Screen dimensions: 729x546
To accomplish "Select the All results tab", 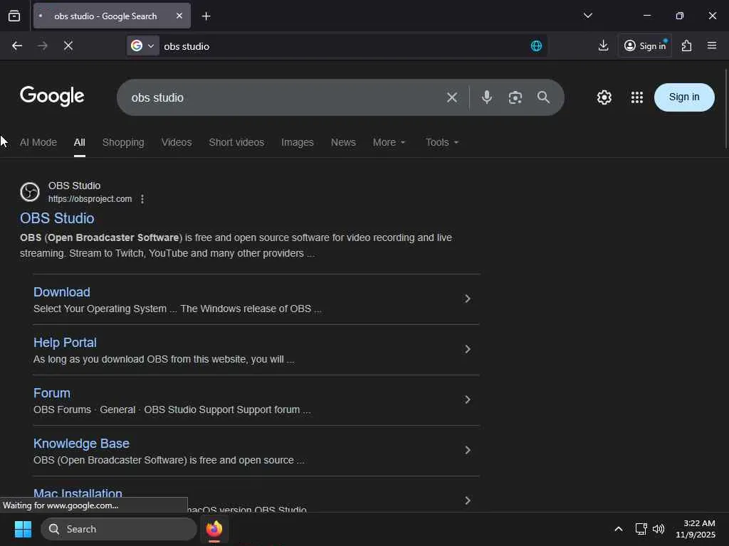I will click(80, 142).
